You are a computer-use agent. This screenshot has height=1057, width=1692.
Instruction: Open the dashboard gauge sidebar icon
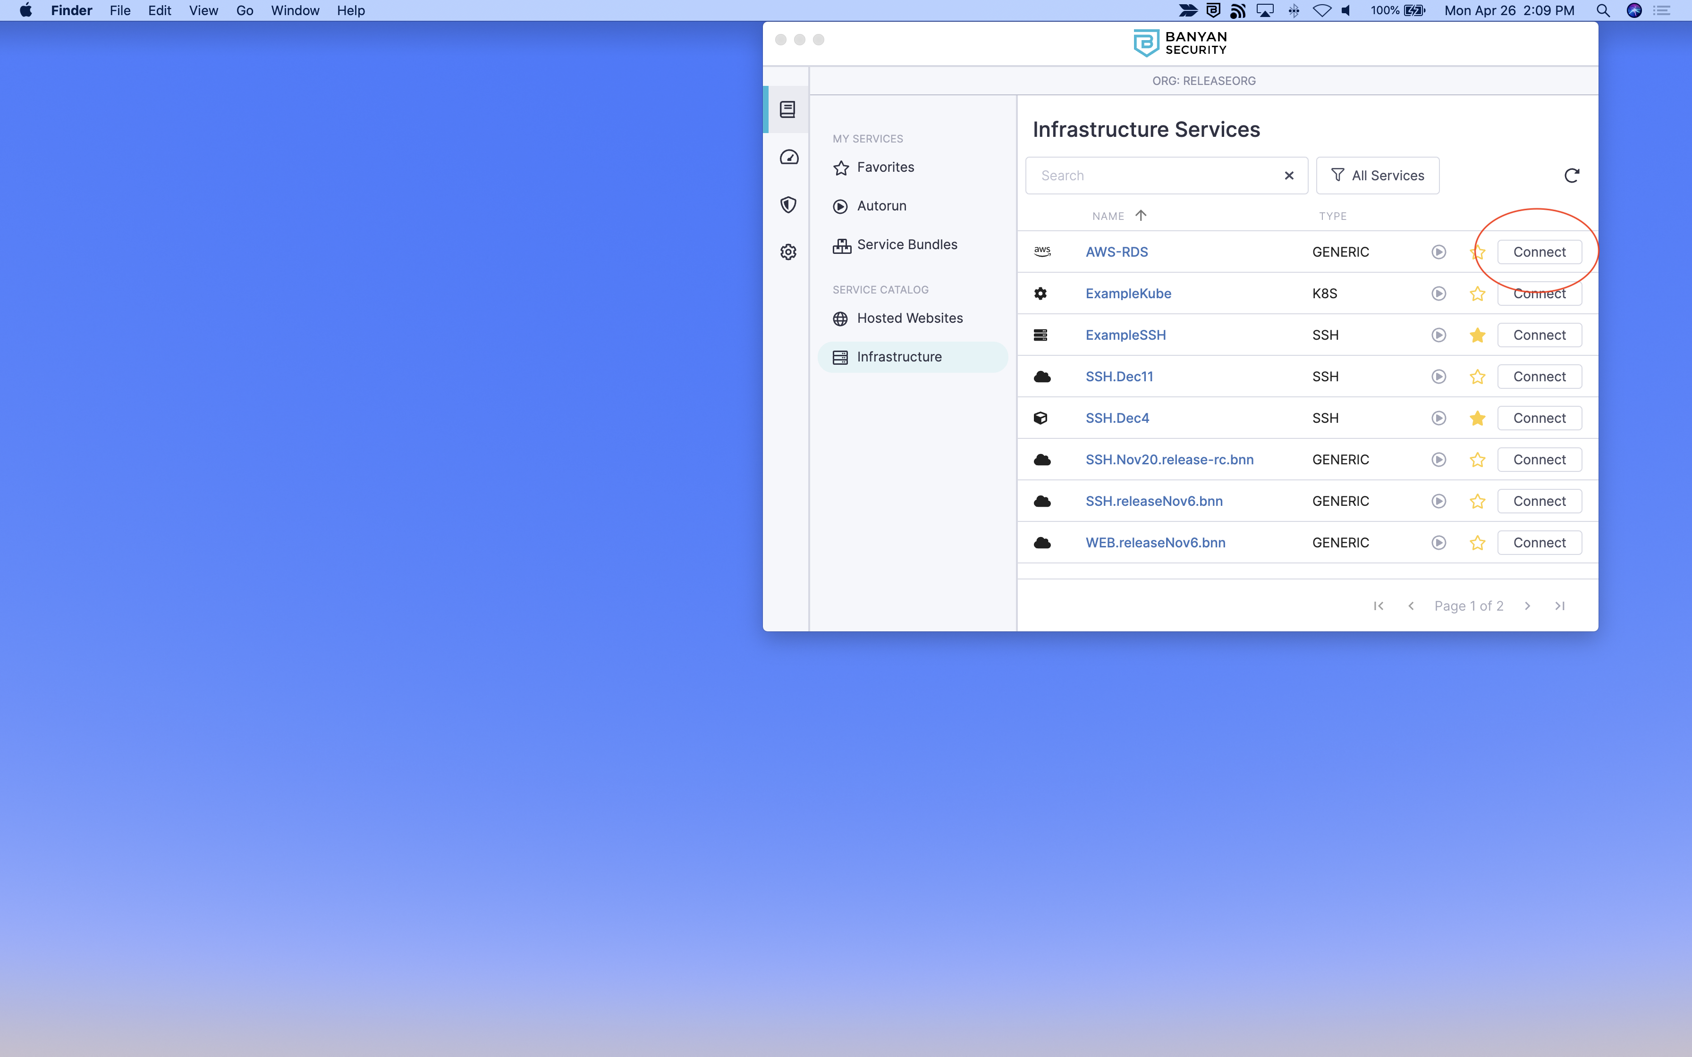pyautogui.click(x=789, y=157)
